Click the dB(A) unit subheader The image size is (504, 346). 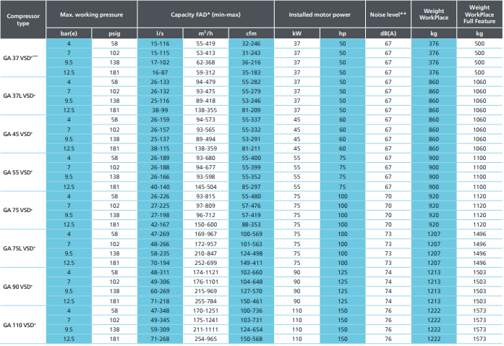pos(388,33)
